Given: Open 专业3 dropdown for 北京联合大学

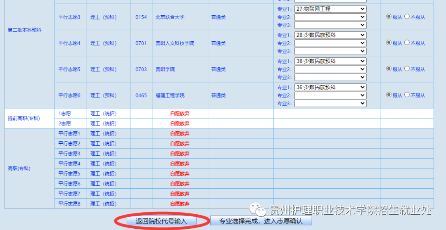Looking at the screenshot, I should tap(330, 25).
